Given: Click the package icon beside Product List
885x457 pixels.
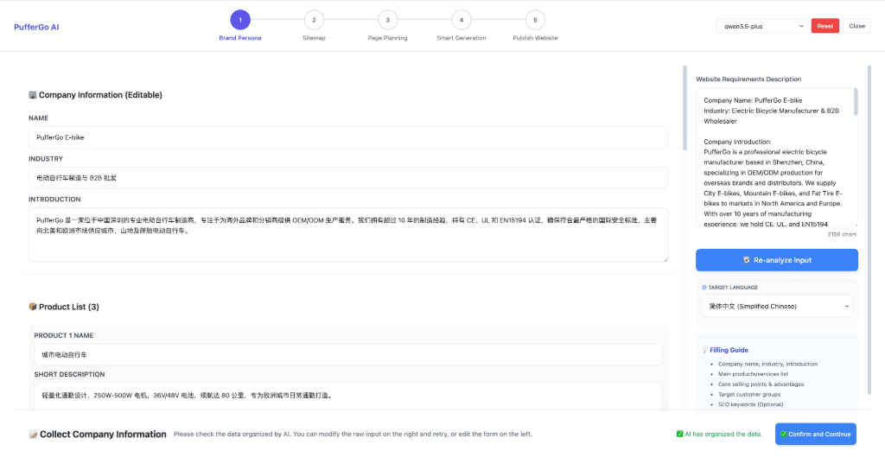Looking at the screenshot, I should point(33,307).
